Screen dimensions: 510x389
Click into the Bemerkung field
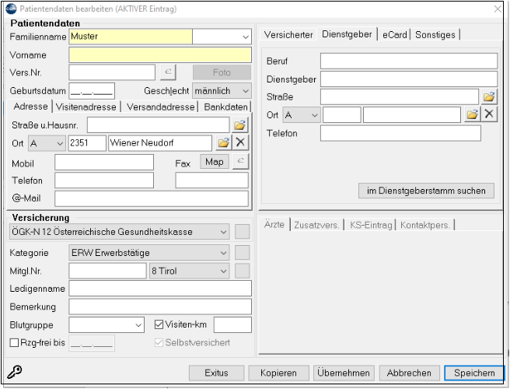tap(160, 307)
